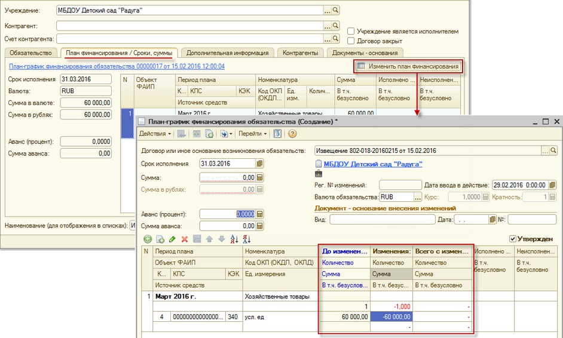Open calculator for Аванс (процент) field
This screenshot has height=338, width=563.
pos(259,214)
